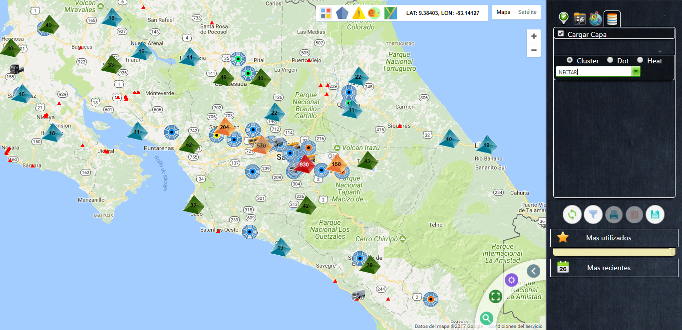
Task: Open the NECTAR dropdown arrow
Action: 636,72
